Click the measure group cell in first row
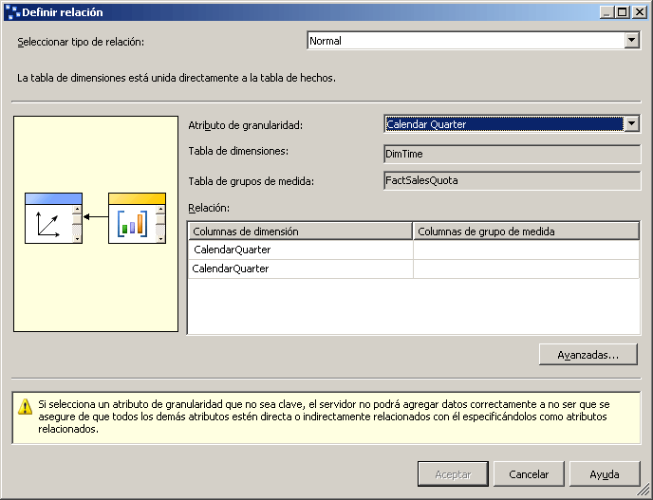 pyautogui.click(x=526, y=250)
